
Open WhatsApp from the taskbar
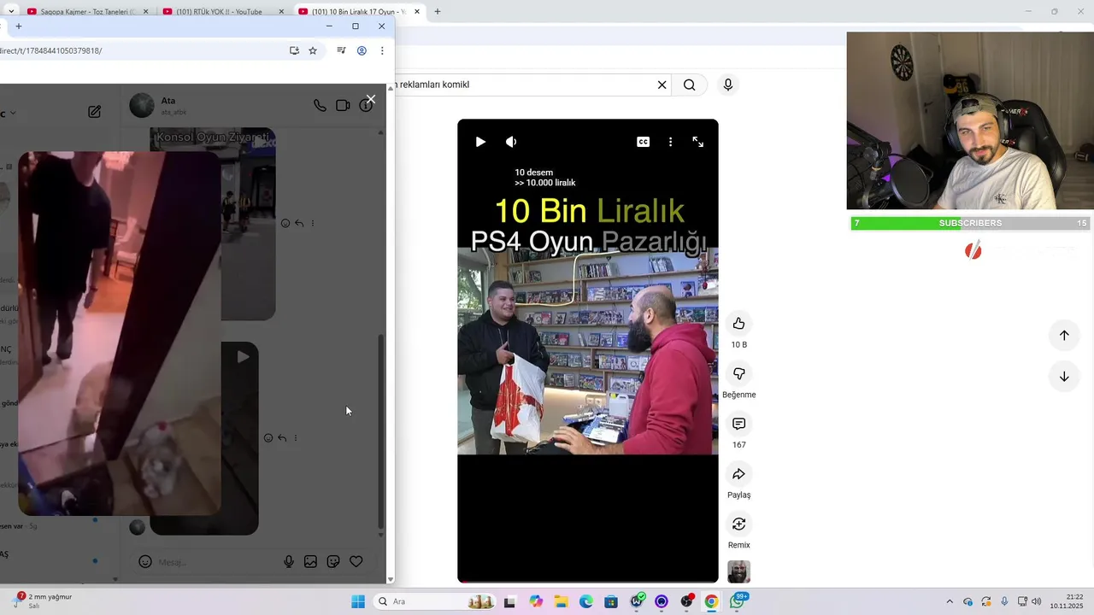pos(737,601)
